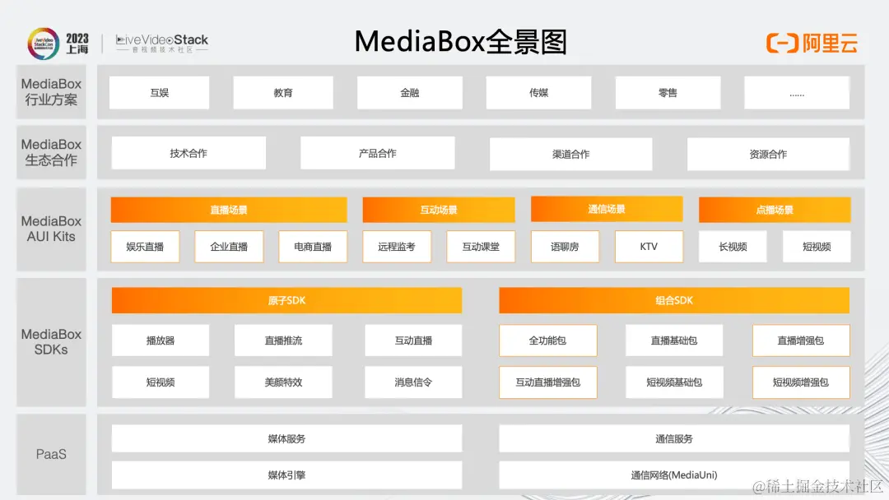Click the 原子SDK orange header

tap(287, 301)
